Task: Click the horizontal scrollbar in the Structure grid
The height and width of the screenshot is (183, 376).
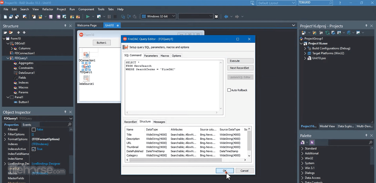Action: tap(176, 160)
